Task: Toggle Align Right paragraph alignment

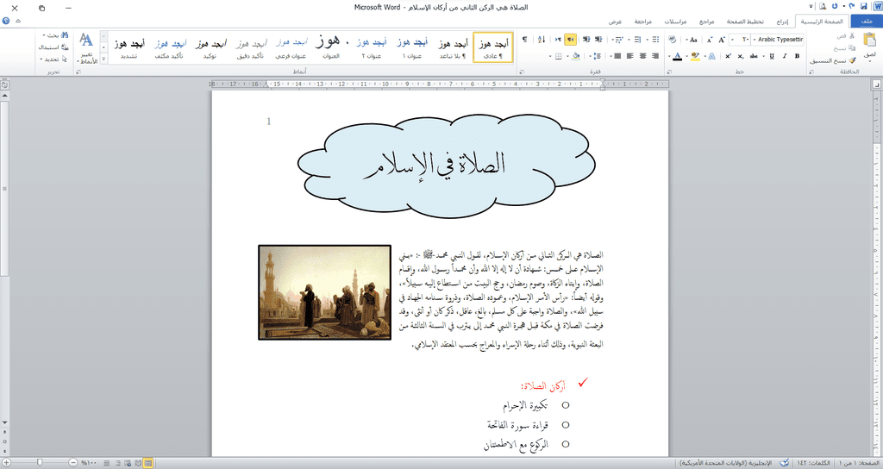Action: click(x=655, y=56)
